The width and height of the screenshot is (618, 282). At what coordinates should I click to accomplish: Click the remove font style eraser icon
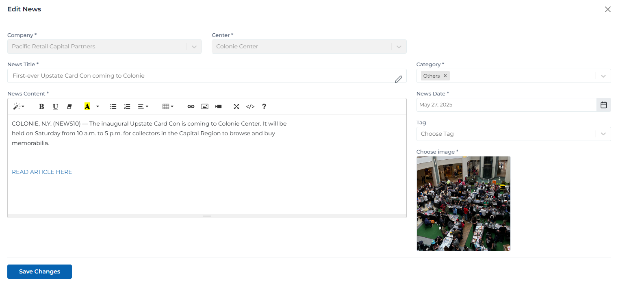69,106
